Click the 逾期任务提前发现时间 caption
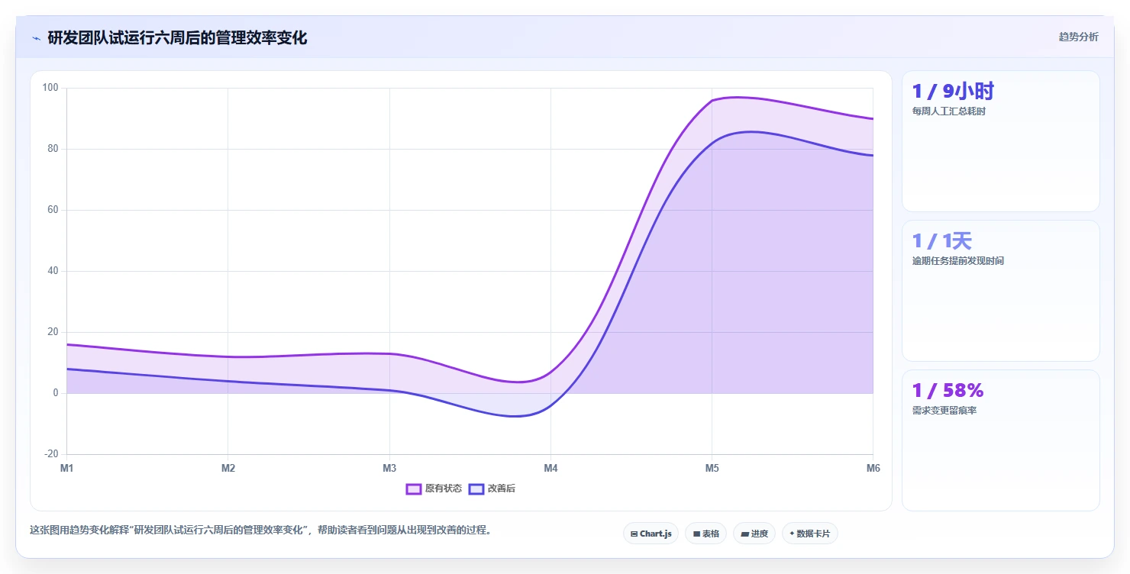Viewport: 1130px width, 574px height. pyautogui.click(x=957, y=261)
